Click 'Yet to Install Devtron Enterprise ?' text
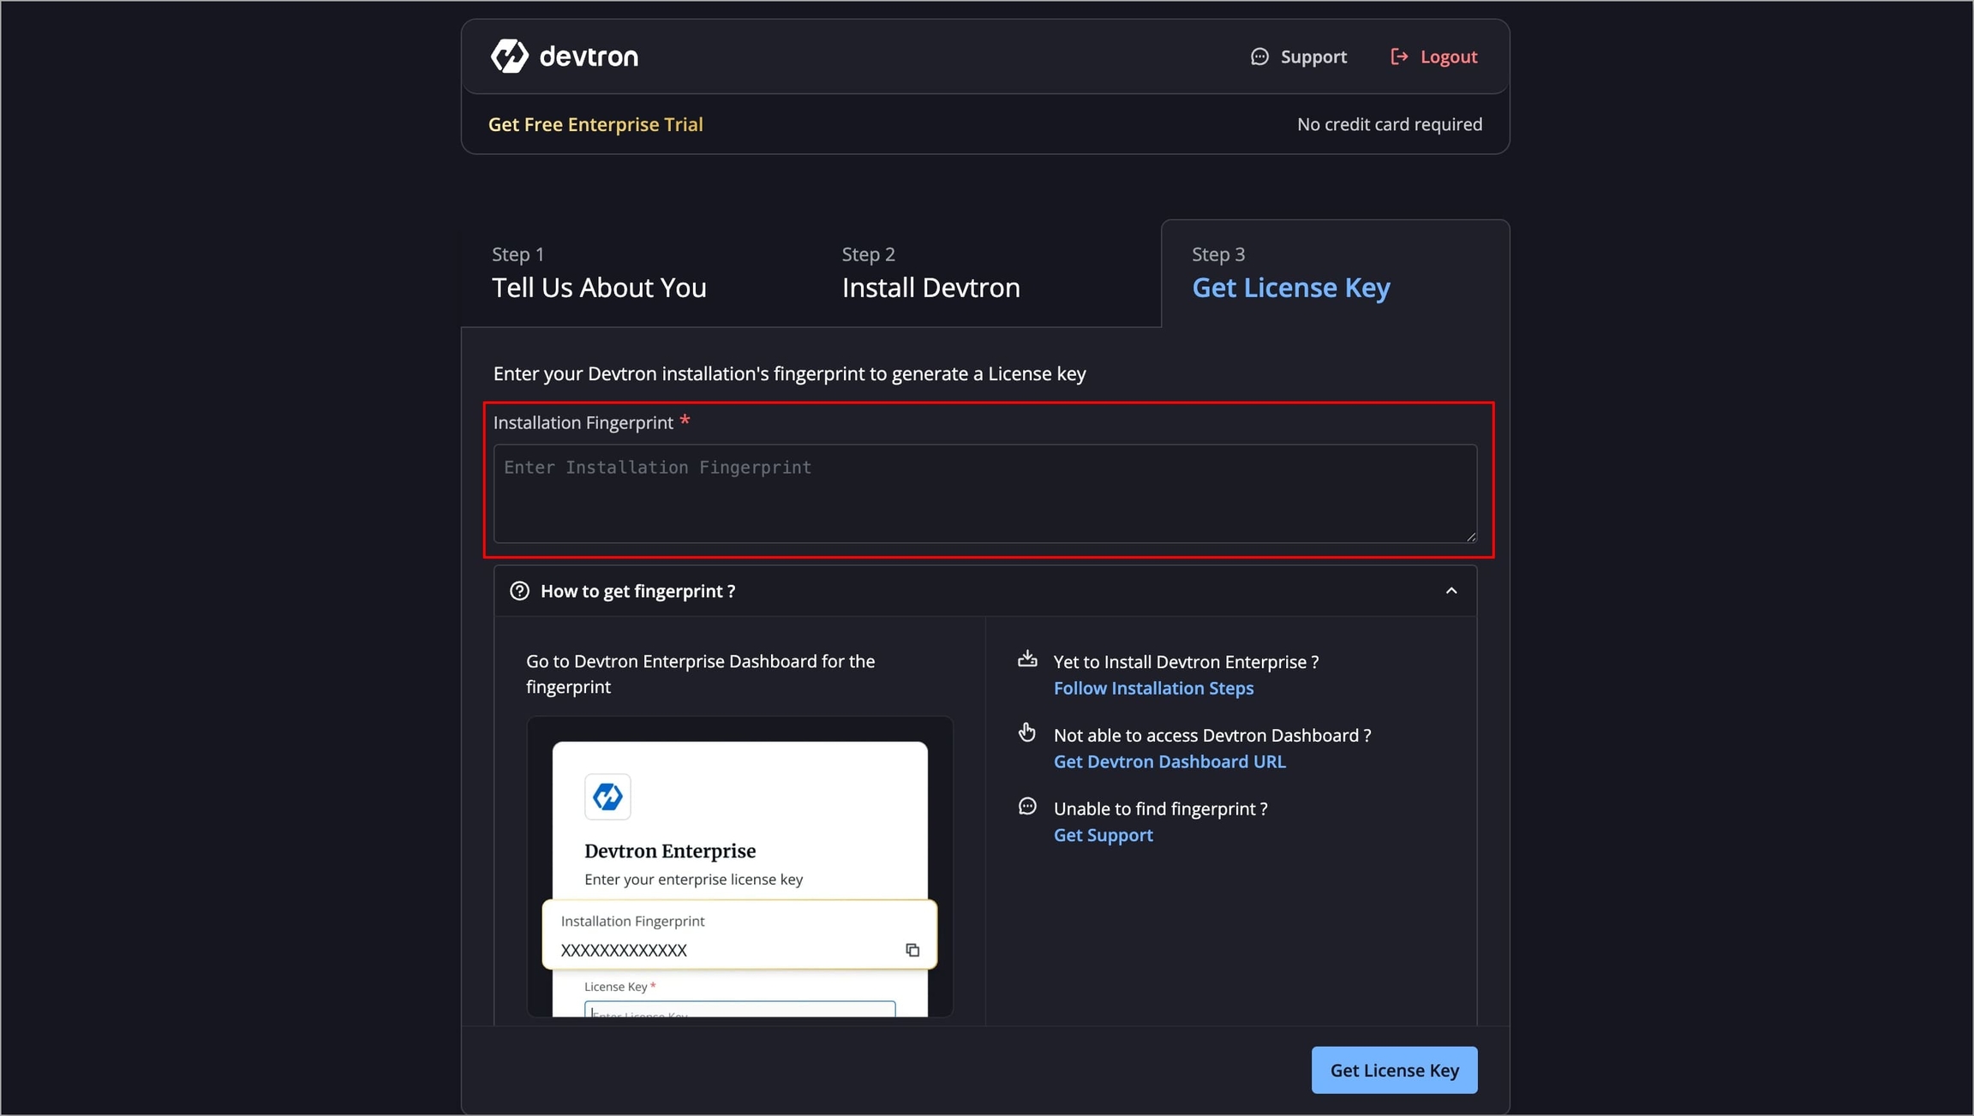The image size is (1974, 1116). (x=1186, y=661)
